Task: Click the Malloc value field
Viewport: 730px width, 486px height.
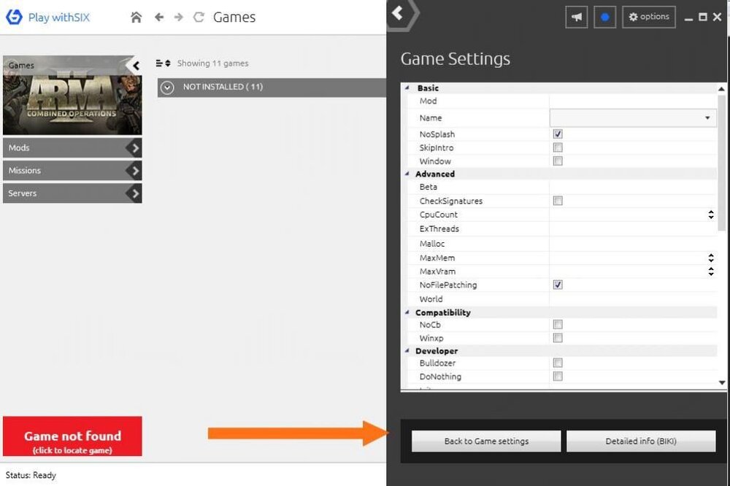Action: (633, 244)
